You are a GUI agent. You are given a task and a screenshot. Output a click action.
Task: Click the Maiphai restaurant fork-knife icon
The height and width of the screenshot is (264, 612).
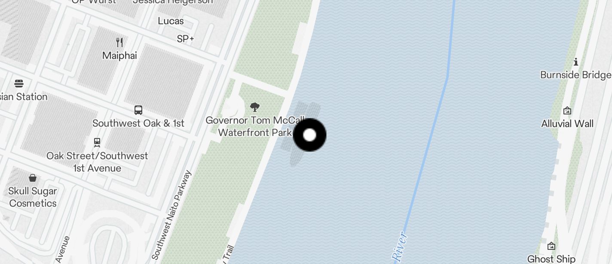[x=120, y=42]
